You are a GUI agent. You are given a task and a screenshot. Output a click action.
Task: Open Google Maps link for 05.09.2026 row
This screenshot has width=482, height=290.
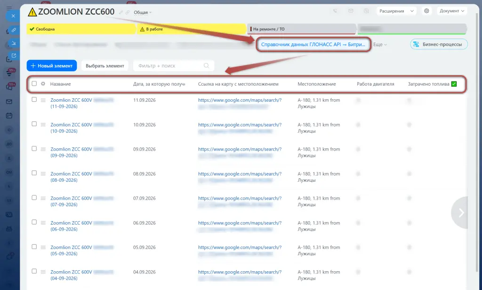coord(240,247)
